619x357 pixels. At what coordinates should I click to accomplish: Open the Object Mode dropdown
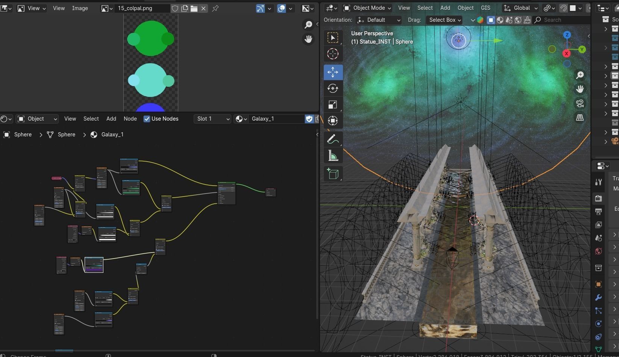367,8
